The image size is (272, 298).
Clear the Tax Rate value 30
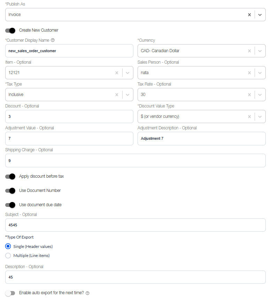pos(249,94)
